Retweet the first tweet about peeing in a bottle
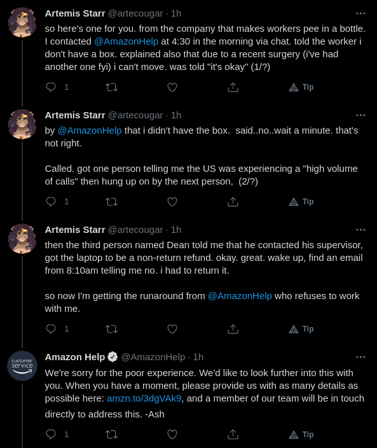The height and width of the screenshot is (448, 377). click(112, 87)
